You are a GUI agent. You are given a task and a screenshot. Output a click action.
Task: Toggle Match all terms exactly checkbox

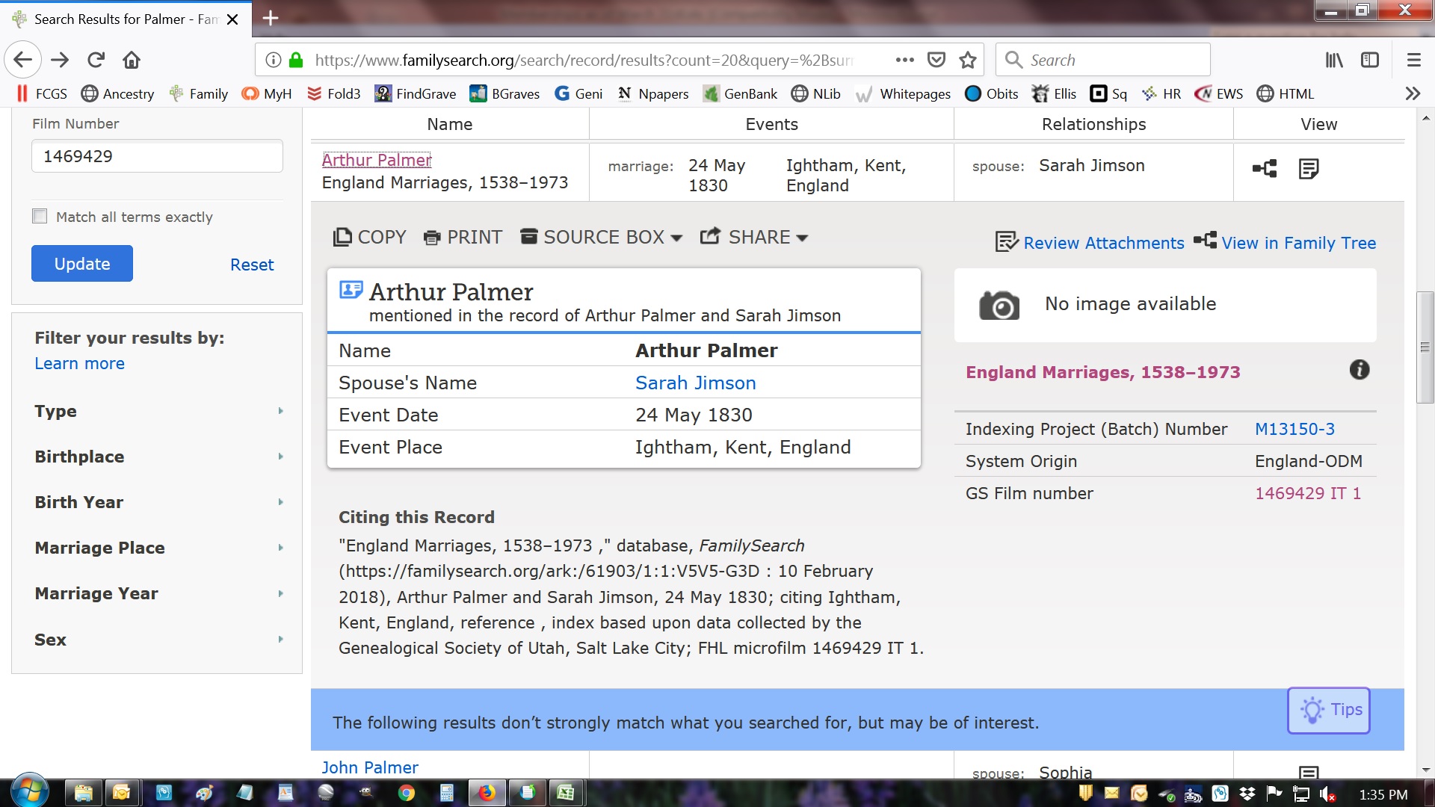pos(40,217)
